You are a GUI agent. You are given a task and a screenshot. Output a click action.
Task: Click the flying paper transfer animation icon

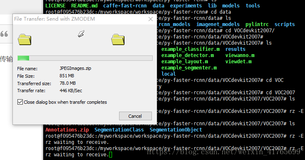point(81,33)
